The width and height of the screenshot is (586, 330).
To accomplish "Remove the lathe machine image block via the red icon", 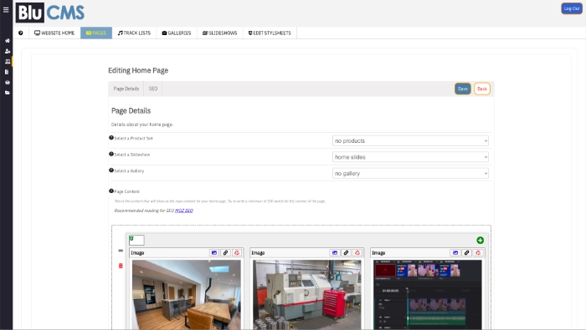I will pos(357,253).
